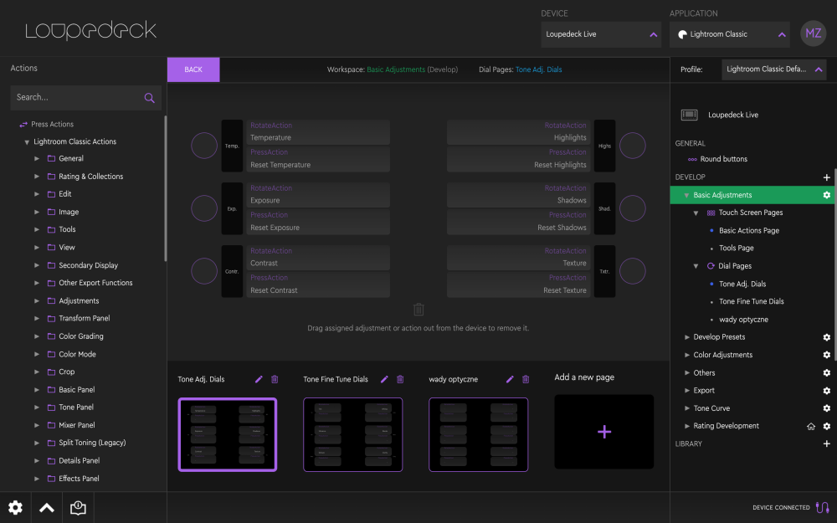The height and width of the screenshot is (523, 837).
Task: Click the search magnifier icon
Action: pos(150,98)
